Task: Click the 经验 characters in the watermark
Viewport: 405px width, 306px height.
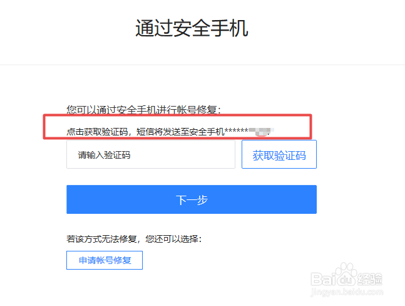Action: (x=369, y=279)
